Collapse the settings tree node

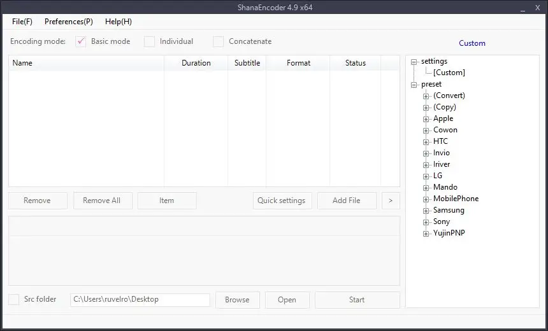[414, 62]
